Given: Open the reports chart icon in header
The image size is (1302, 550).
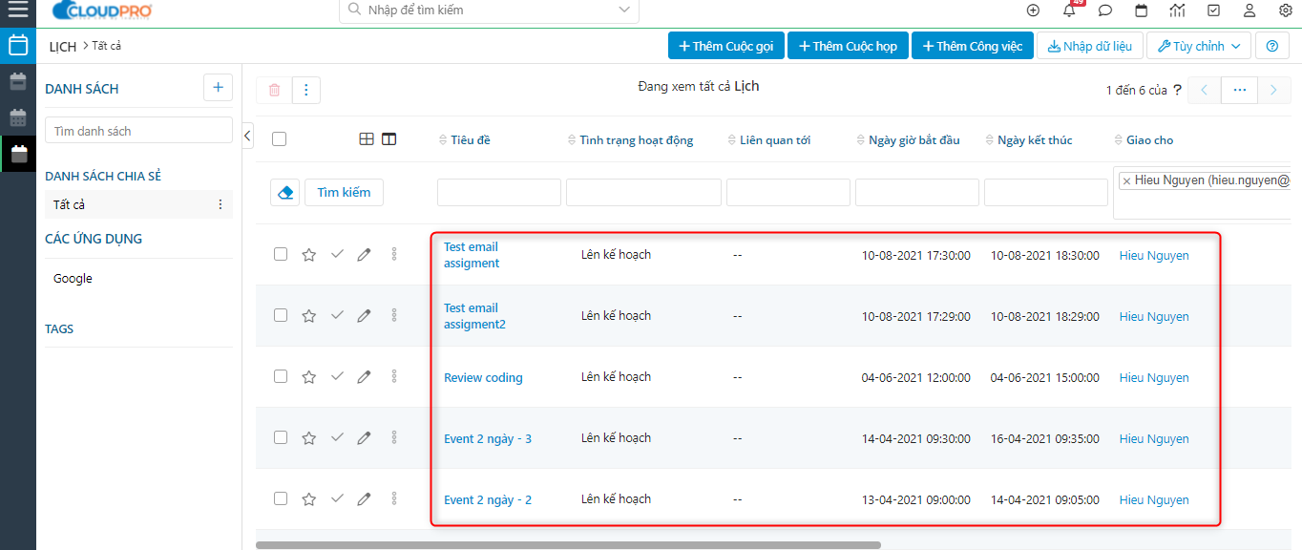Looking at the screenshot, I should pos(1177,11).
